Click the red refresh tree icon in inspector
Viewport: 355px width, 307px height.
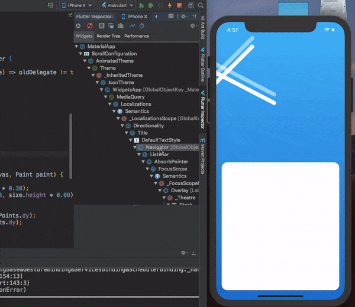(x=90, y=25)
